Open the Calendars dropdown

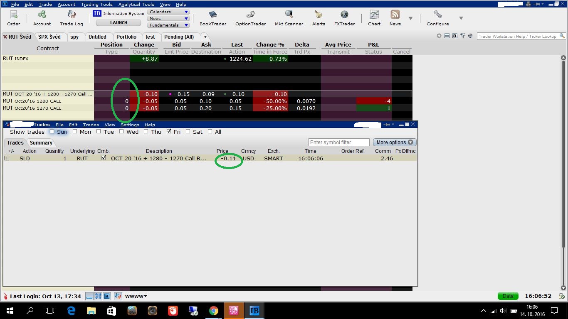(169, 12)
